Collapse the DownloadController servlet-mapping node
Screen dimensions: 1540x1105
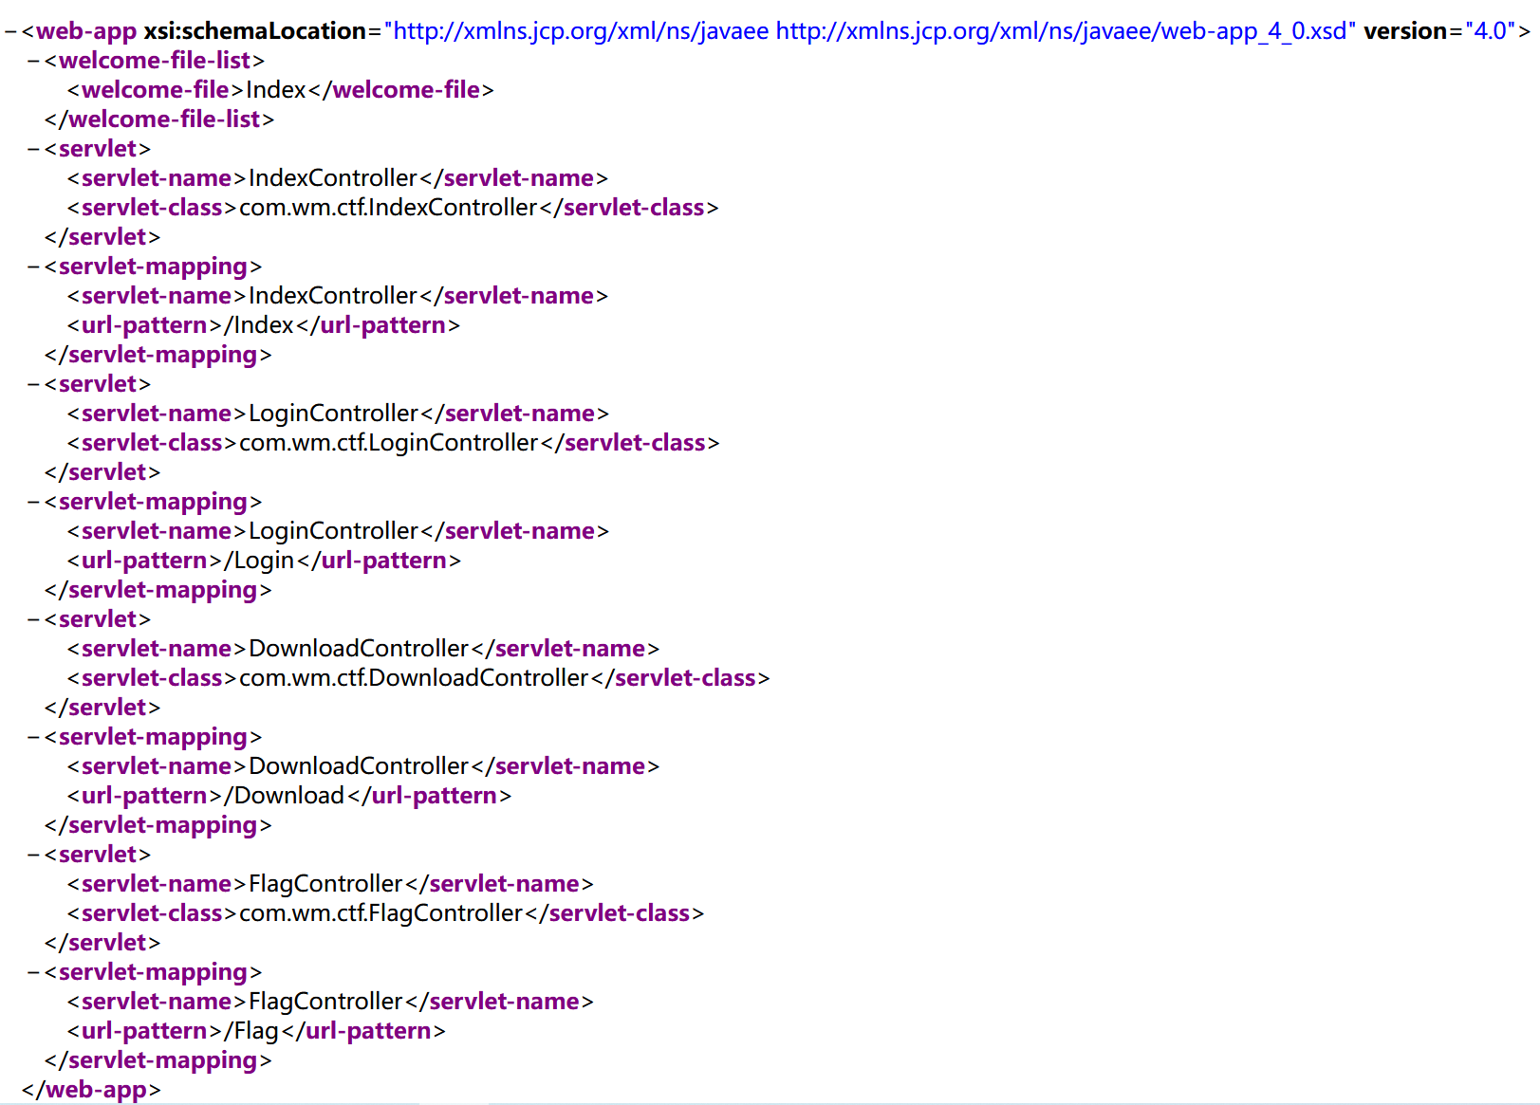pos(33,737)
